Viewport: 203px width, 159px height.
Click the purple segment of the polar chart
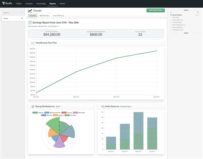[x=59, y=142]
